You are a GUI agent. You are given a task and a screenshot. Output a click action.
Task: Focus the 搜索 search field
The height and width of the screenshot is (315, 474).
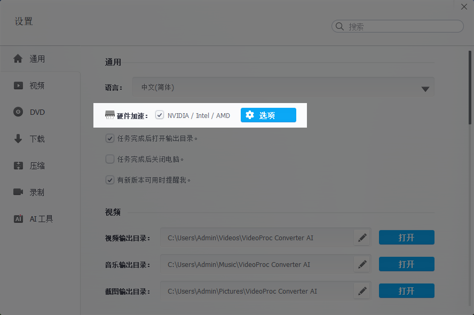(x=398, y=26)
